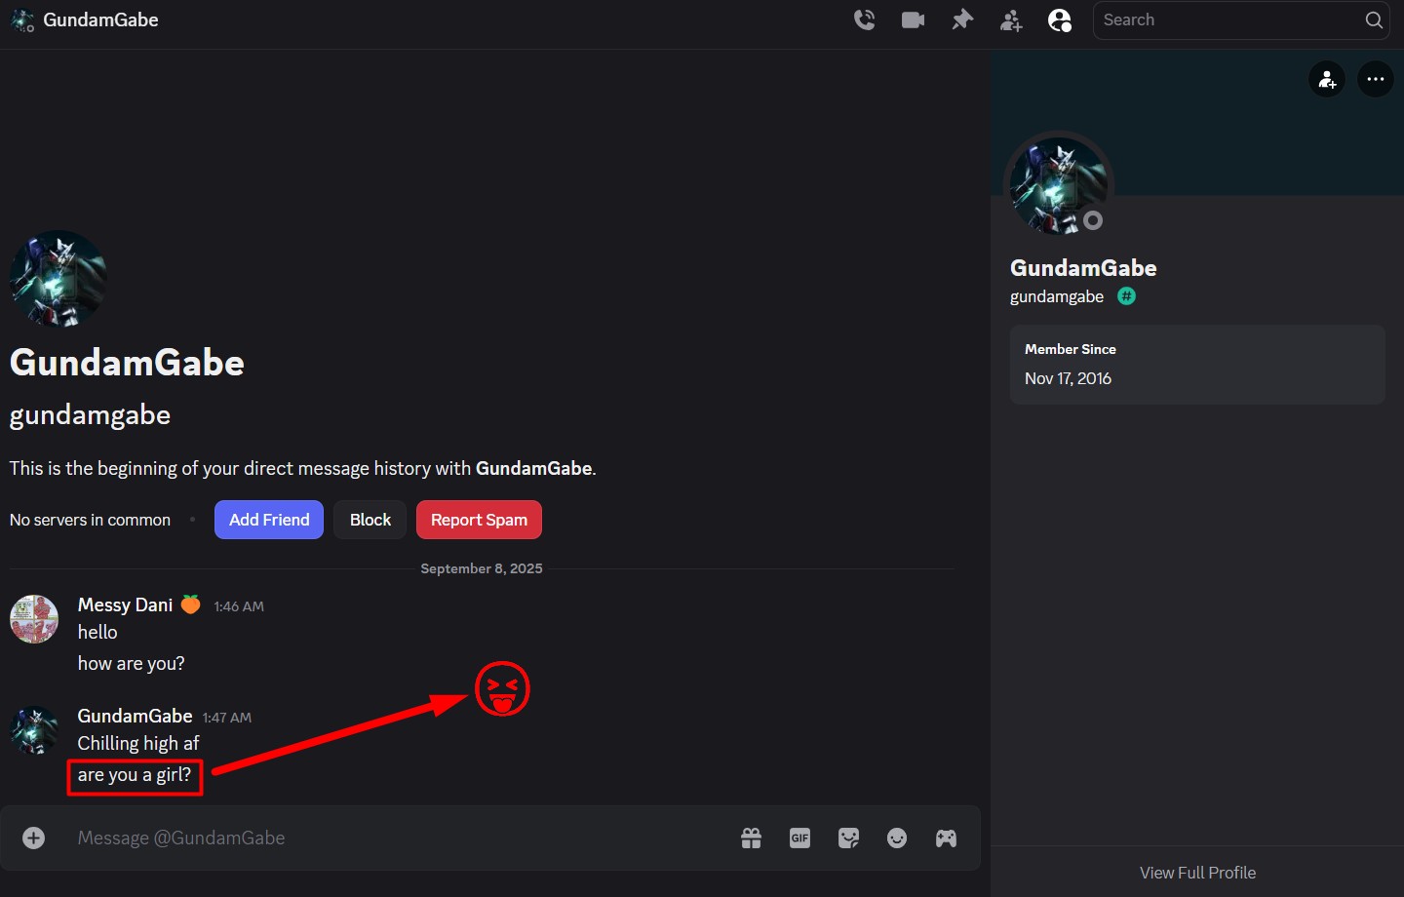Click the 'are you a girl?' message
The width and height of the screenshot is (1404, 897).
click(x=135, y=775)
